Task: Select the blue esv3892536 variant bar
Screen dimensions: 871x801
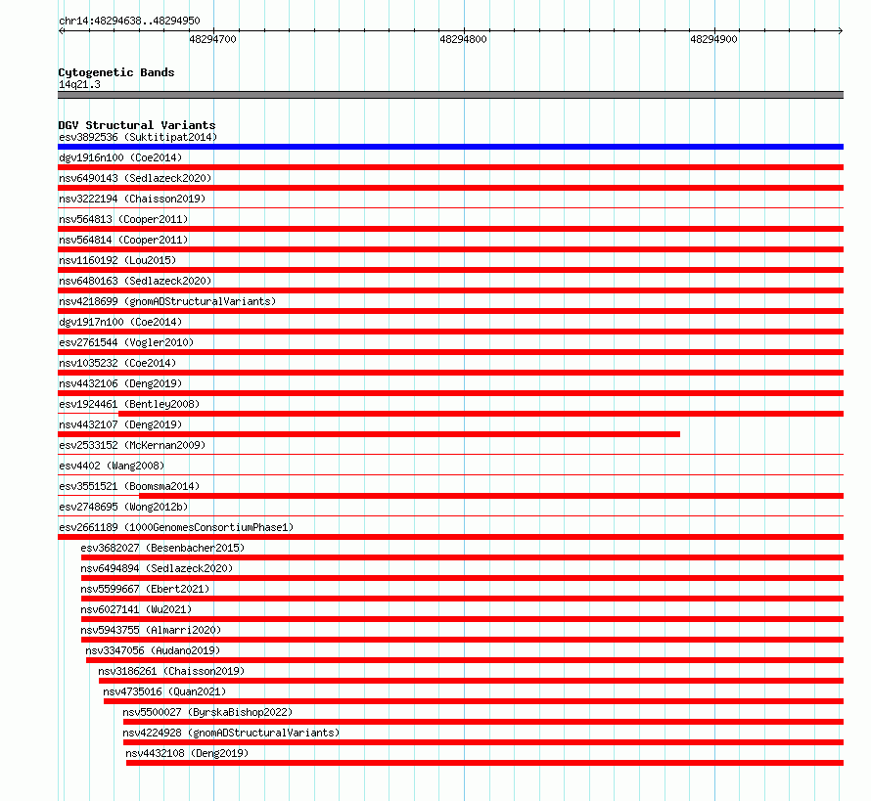Action: 450,147
